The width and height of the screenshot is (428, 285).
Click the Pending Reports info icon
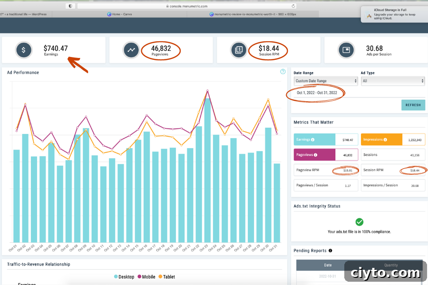331,251
